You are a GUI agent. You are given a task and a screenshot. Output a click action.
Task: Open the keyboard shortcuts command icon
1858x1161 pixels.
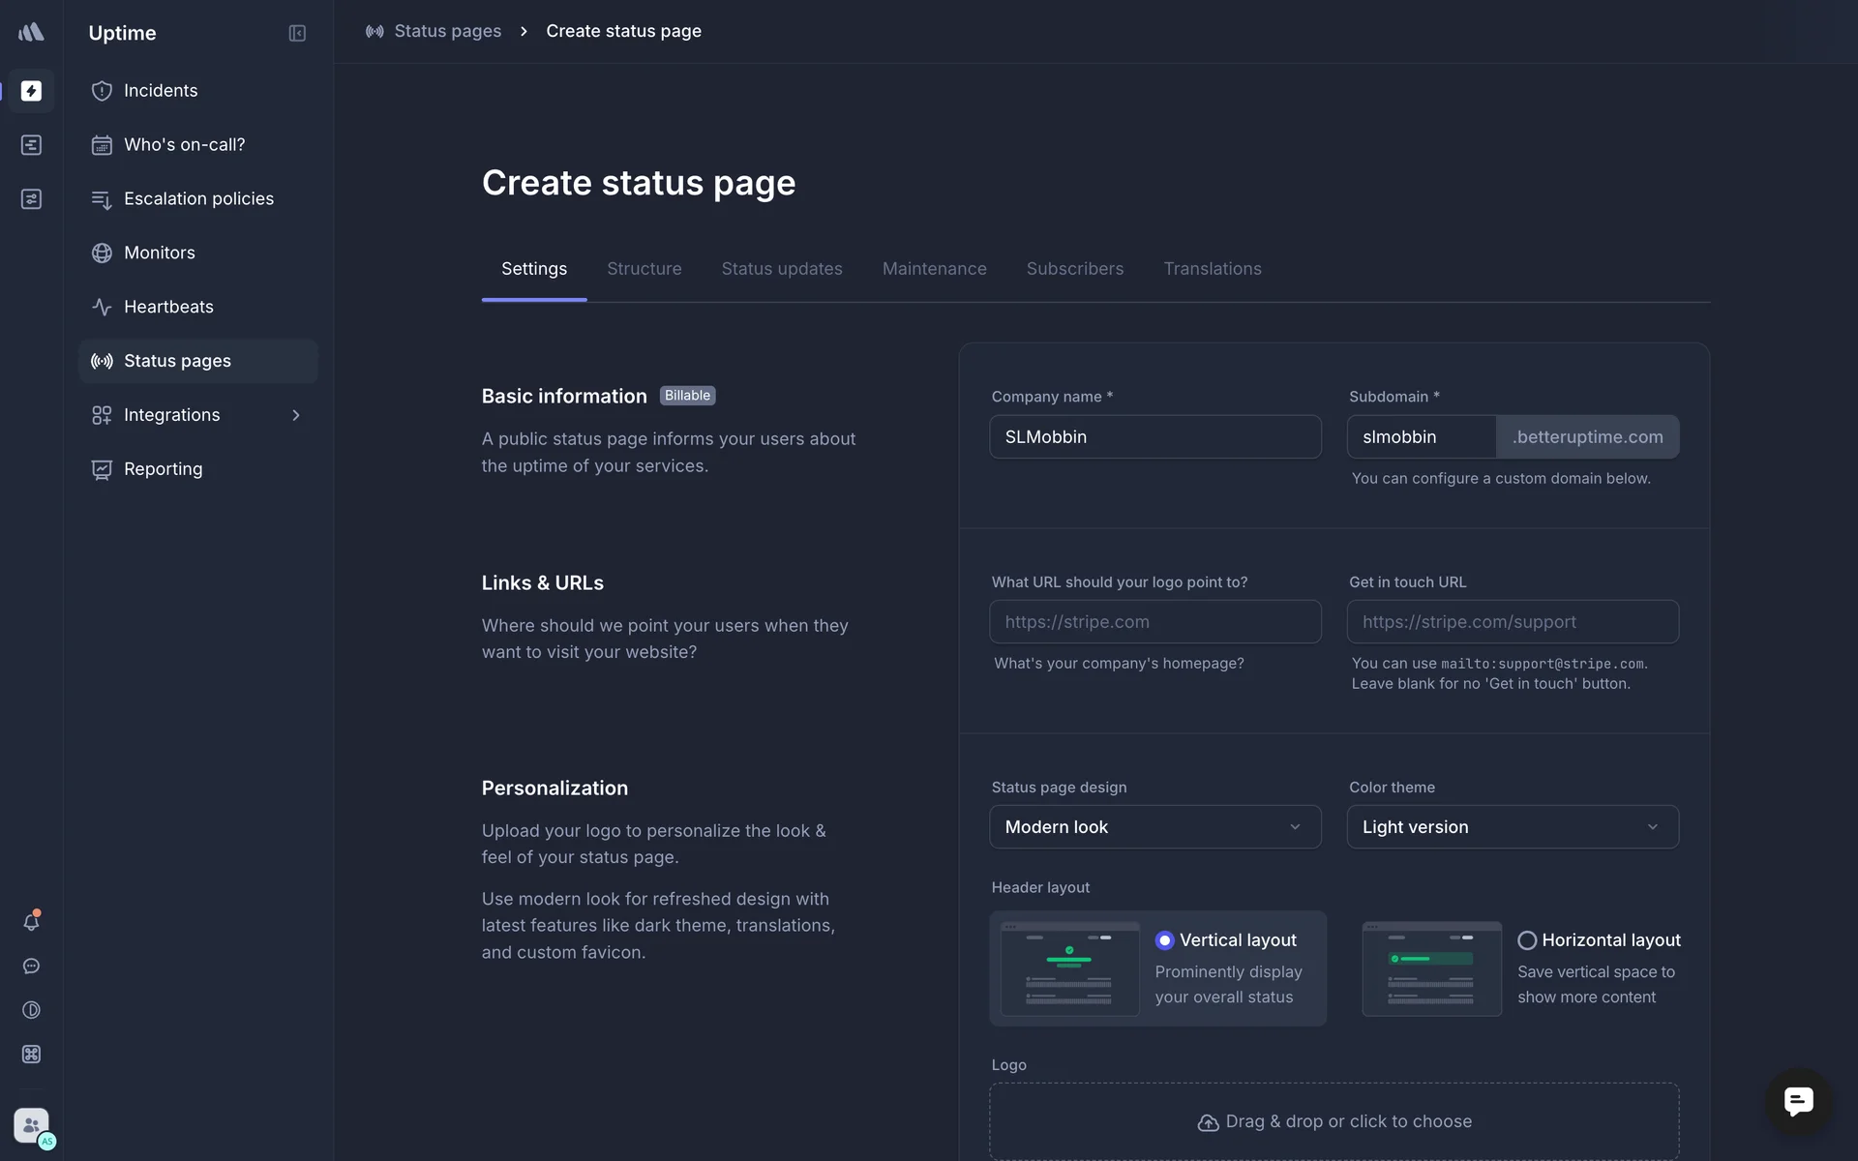pyautogui.click(x=31, y=1055)
